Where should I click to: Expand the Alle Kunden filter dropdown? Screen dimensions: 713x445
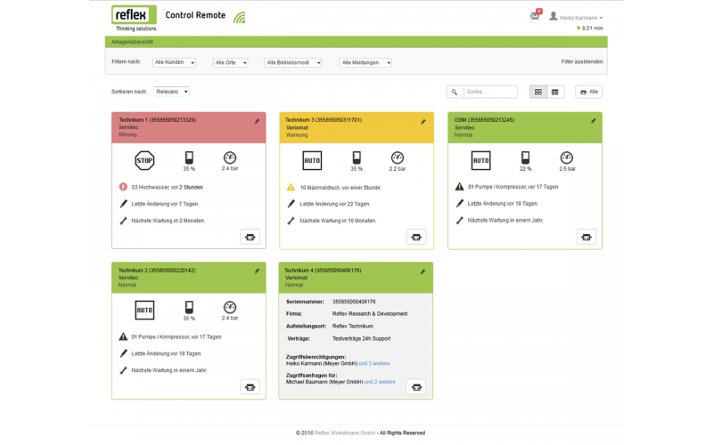tap(174, 62)
